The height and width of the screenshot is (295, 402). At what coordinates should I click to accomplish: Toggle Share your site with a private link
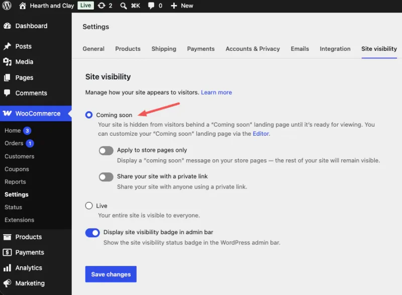tap(106, 177)
